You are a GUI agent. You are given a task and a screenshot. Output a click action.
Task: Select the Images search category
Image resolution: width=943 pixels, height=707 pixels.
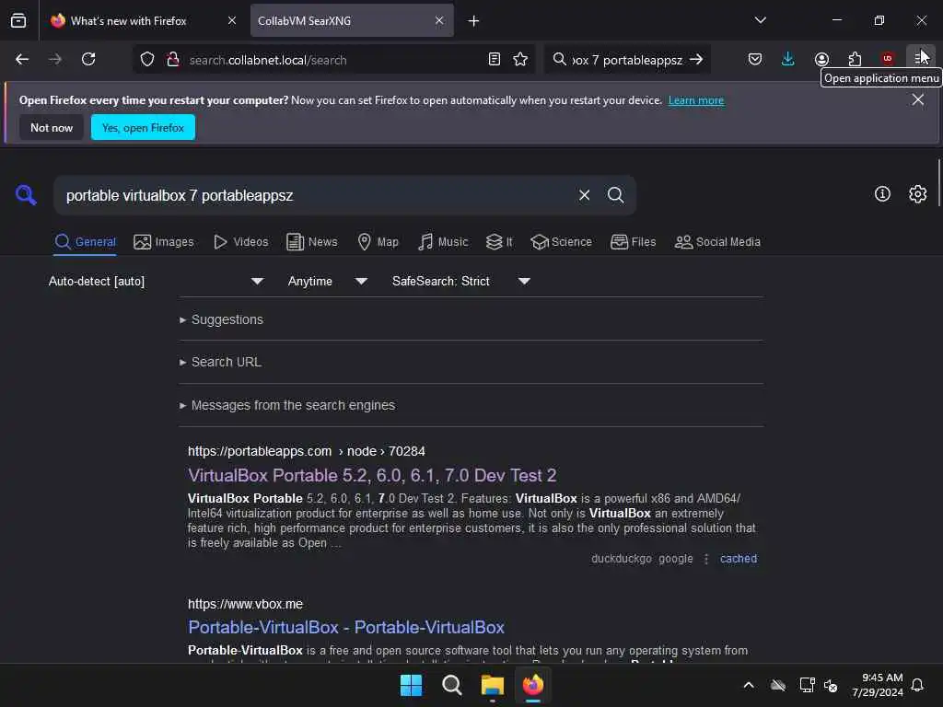pos(164,242)
